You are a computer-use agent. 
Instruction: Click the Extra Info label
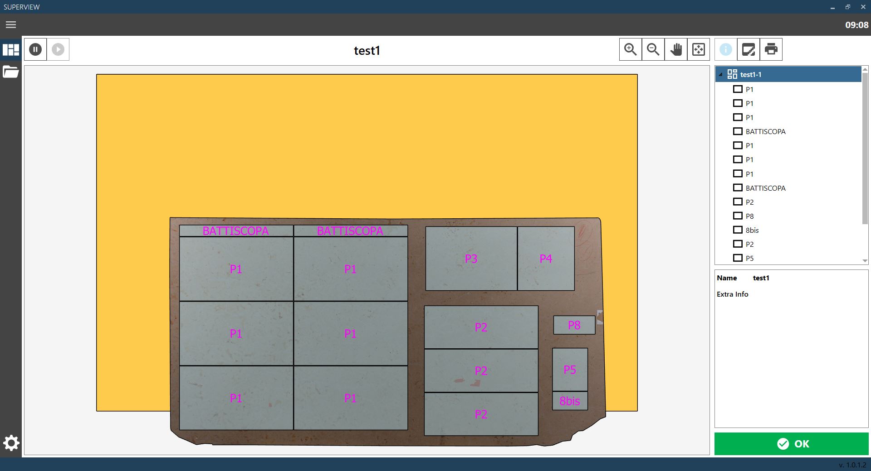pos(732,294)
